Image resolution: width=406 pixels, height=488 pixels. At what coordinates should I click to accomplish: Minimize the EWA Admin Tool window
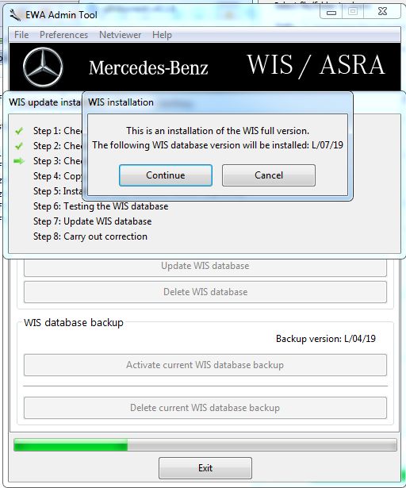click(x=331, y=12)
